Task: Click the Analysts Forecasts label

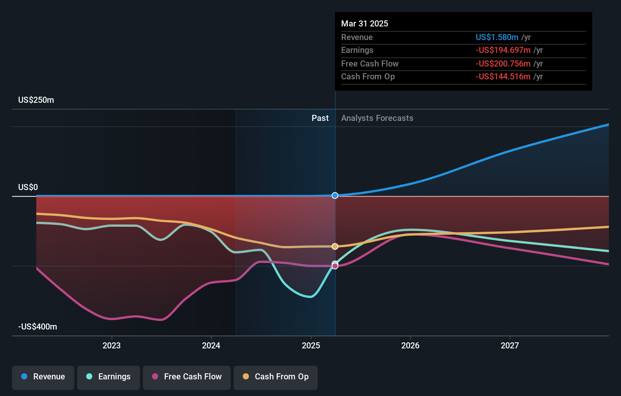Action: [x=377, y=118]
